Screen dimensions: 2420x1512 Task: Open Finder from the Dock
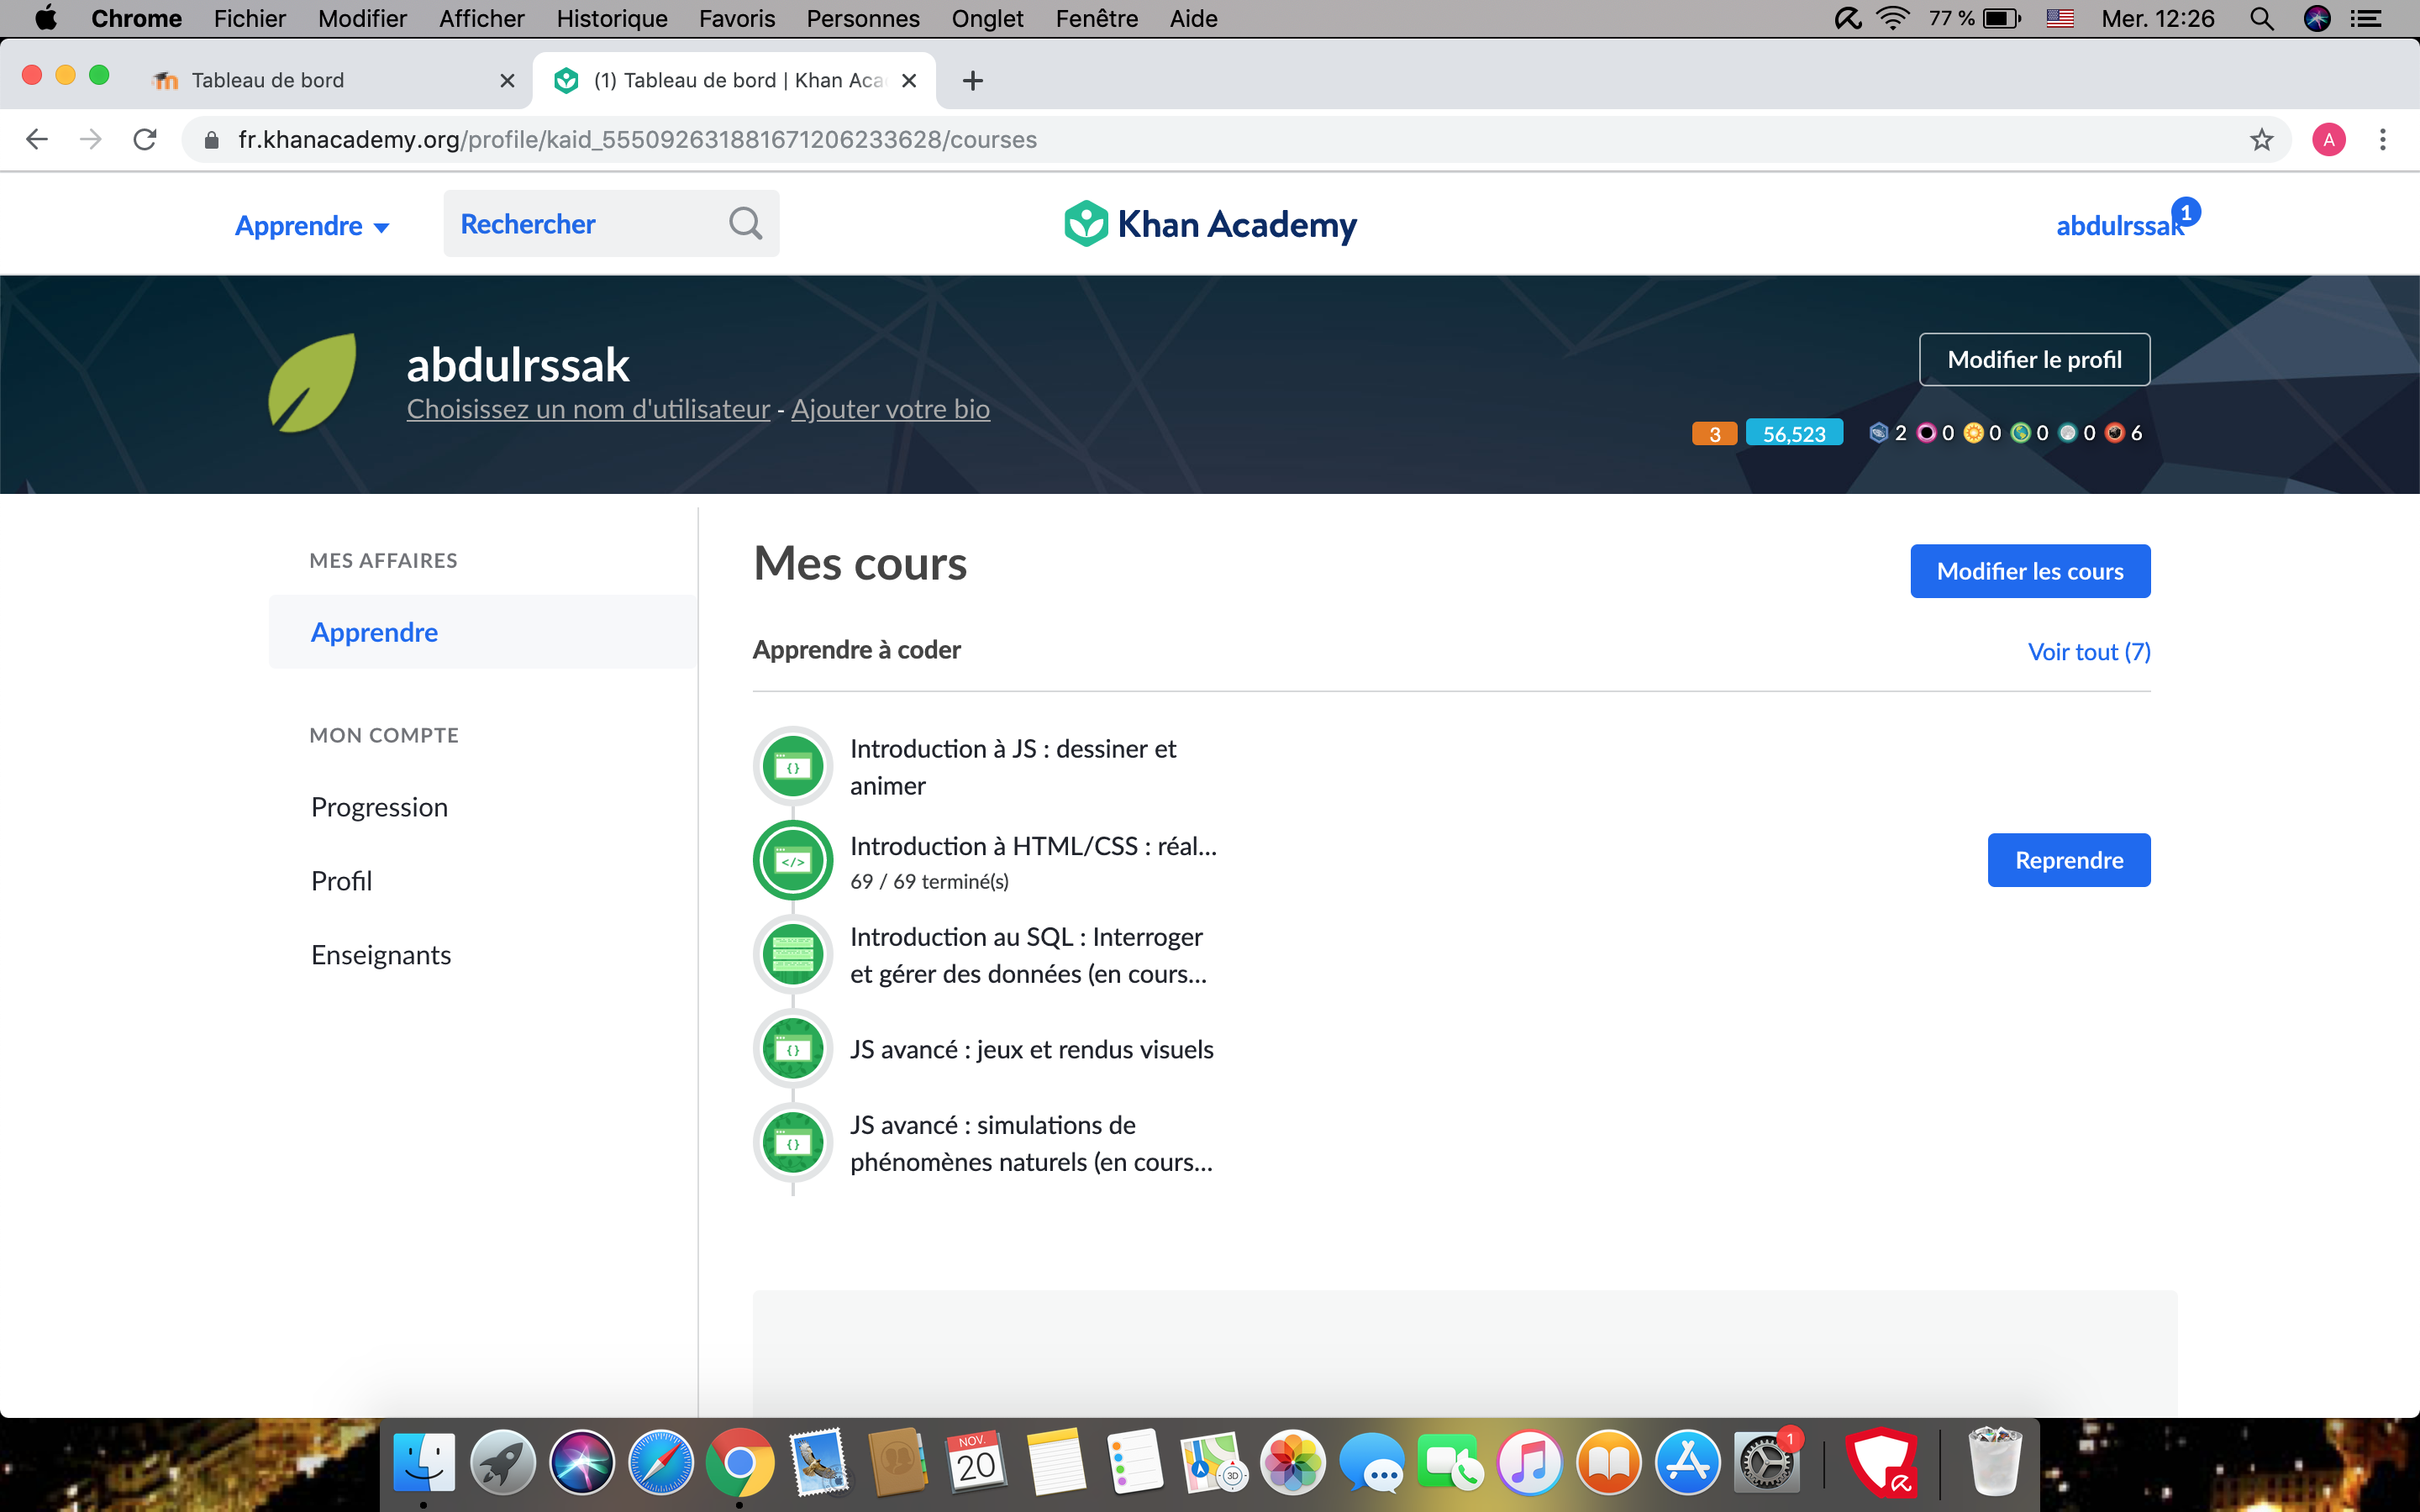click(423, 1462)
